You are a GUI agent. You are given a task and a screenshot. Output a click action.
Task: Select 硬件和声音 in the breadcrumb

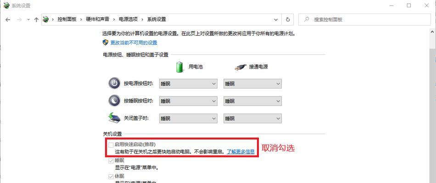point(97,19)
